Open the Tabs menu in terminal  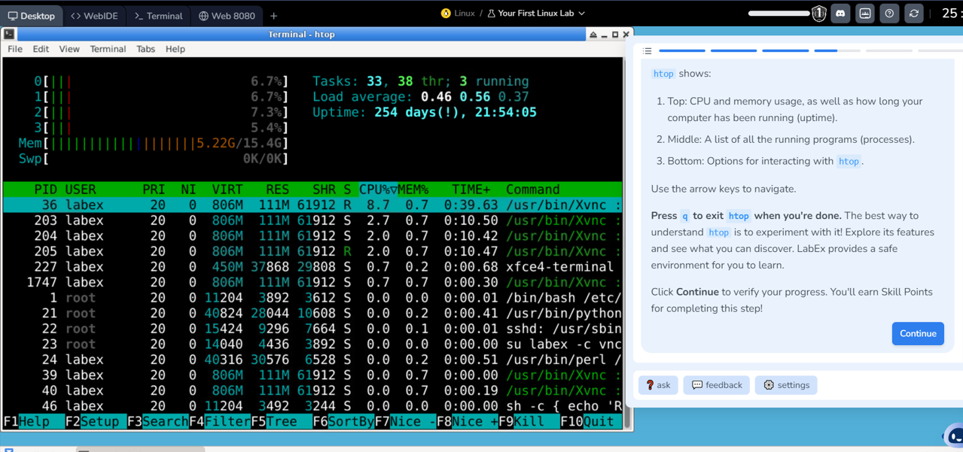tap(145, 49)
